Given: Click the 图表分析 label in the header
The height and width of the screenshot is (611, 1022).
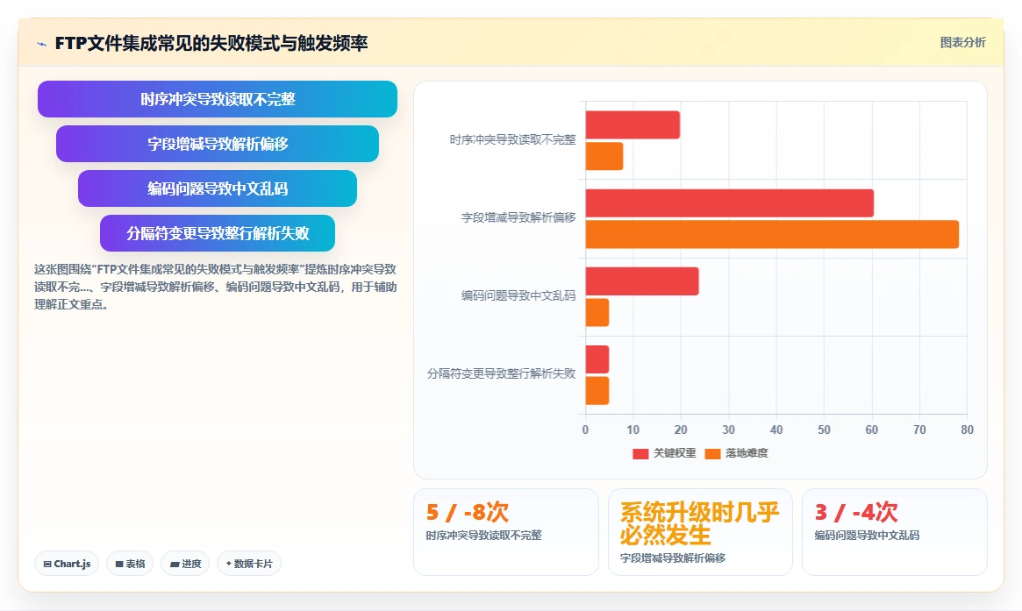Looking at the screenshot, I should [x=962, y=42].
